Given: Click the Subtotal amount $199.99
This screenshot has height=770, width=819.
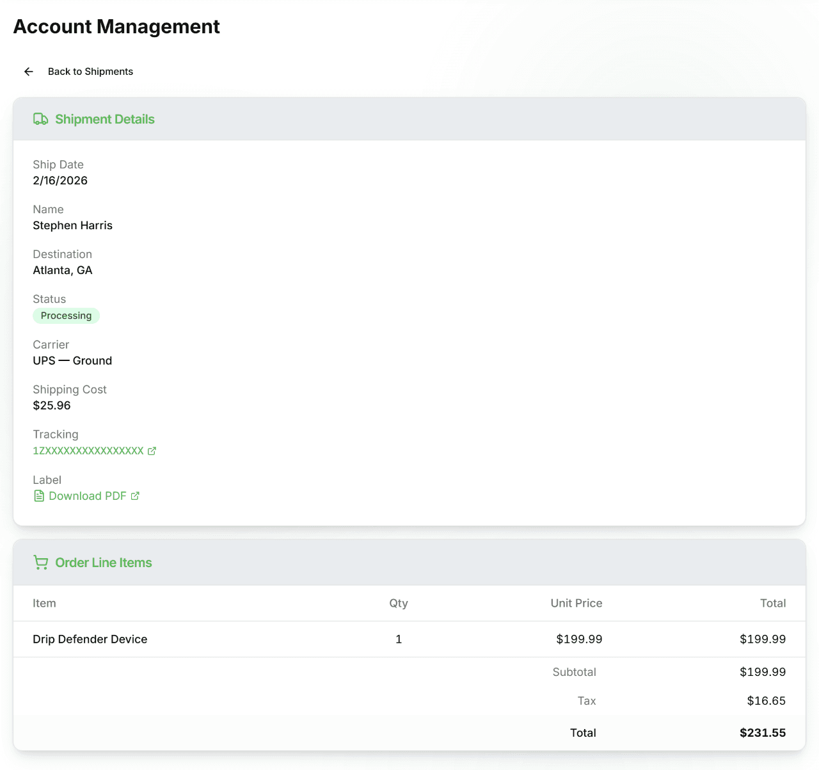Looking at the screenshot, I should click(763, 672).
